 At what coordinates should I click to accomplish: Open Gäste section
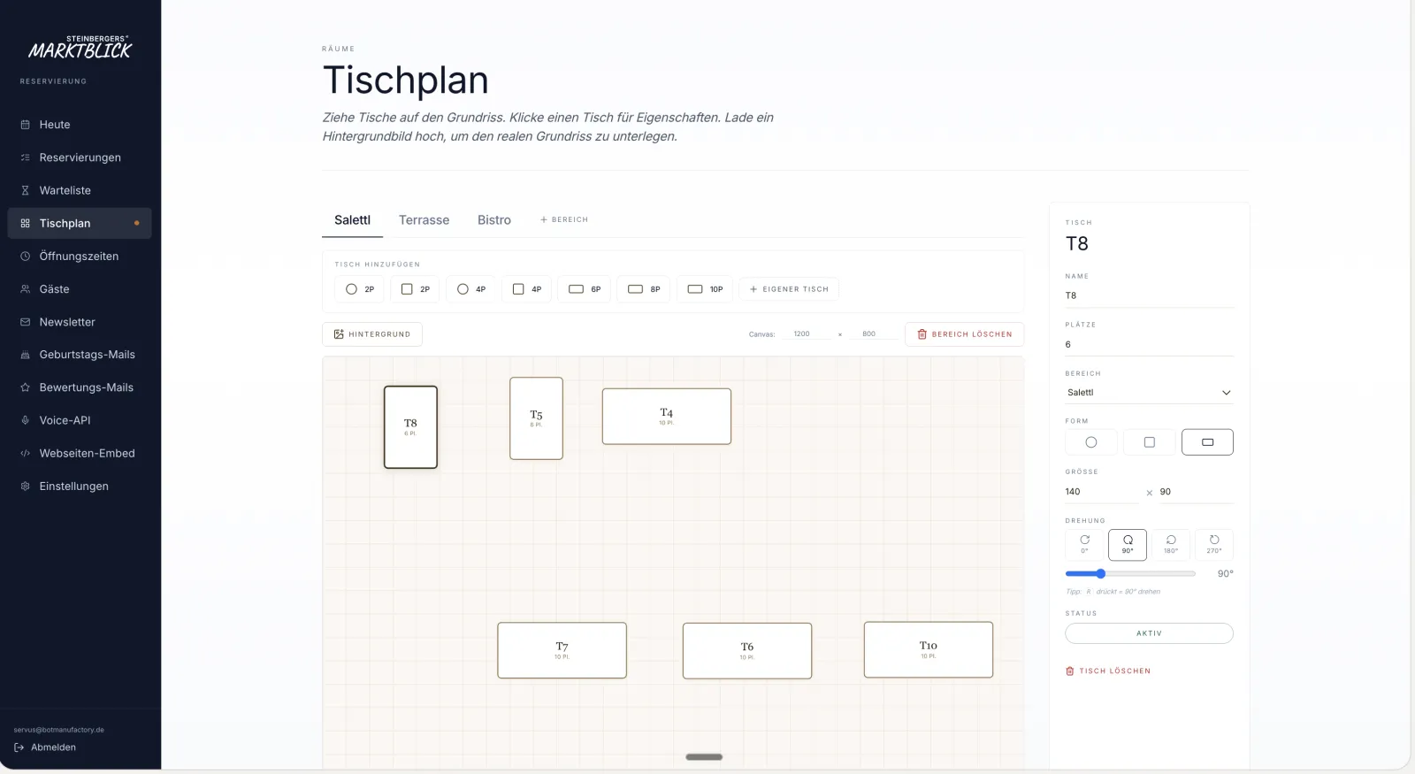80,289
